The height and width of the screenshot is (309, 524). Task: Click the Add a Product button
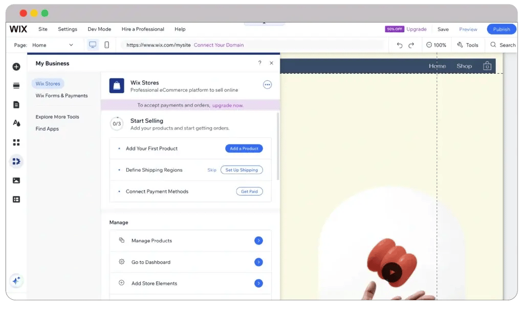244,149
